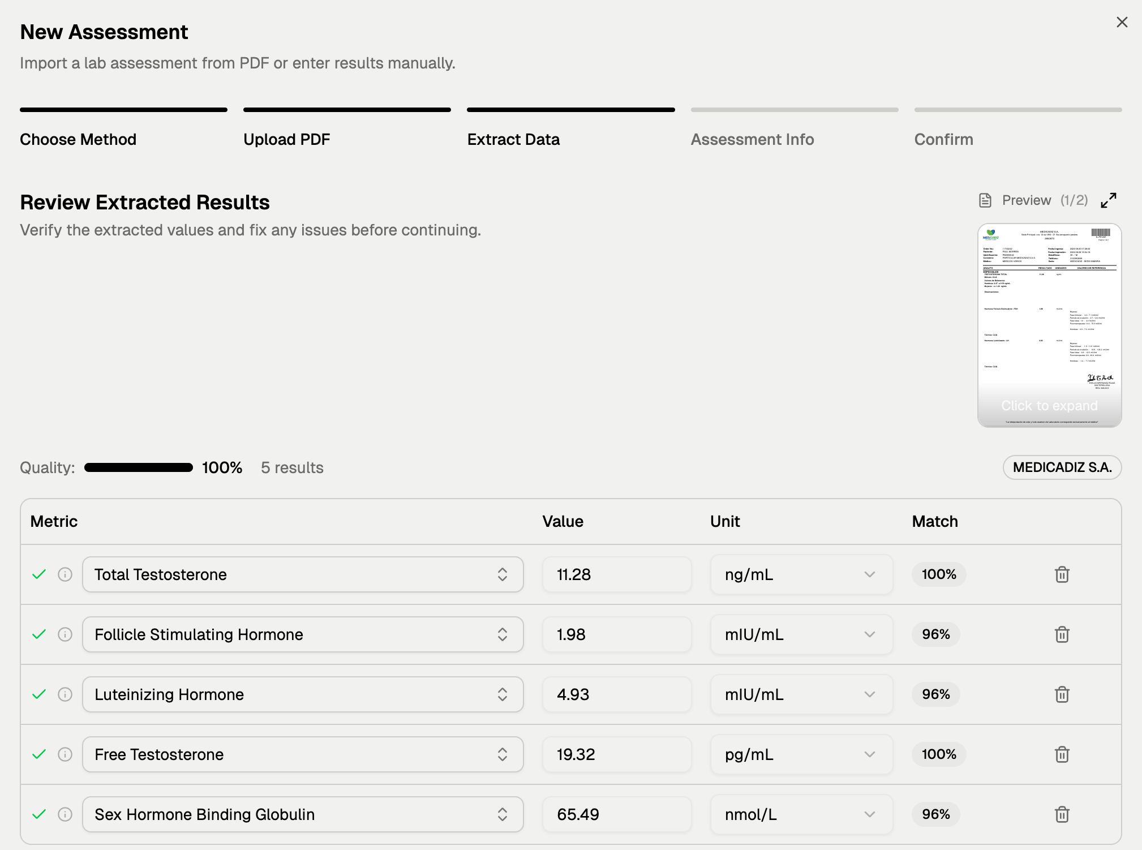
Task: Click the MEDICADIZ S.A. badge
Action: pos(1062,467)
